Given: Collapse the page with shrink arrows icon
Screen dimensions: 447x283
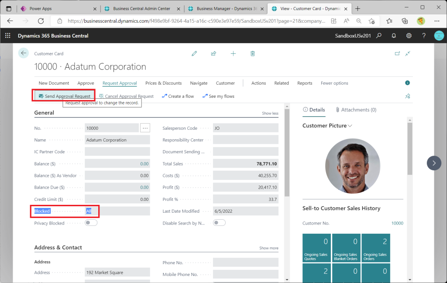Looking at the screenshot, I should pos(408,53).
